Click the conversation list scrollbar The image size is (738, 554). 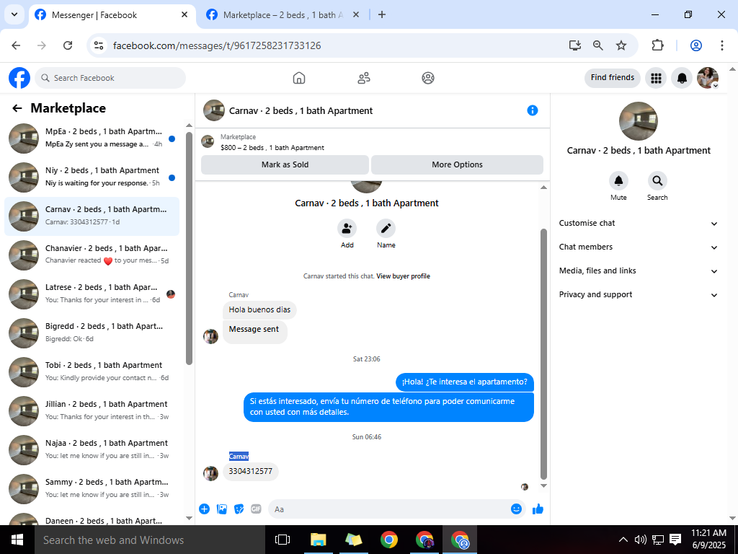click(190, 248)
